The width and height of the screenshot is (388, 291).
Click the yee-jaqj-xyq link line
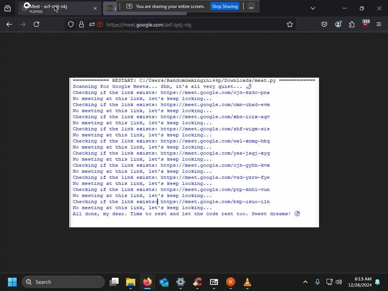click(x=171, y=153)
